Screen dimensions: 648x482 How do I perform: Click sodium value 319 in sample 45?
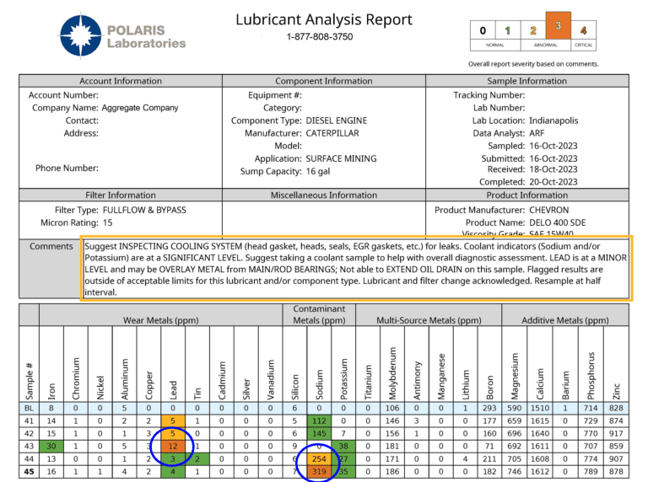tap(319, 472)
